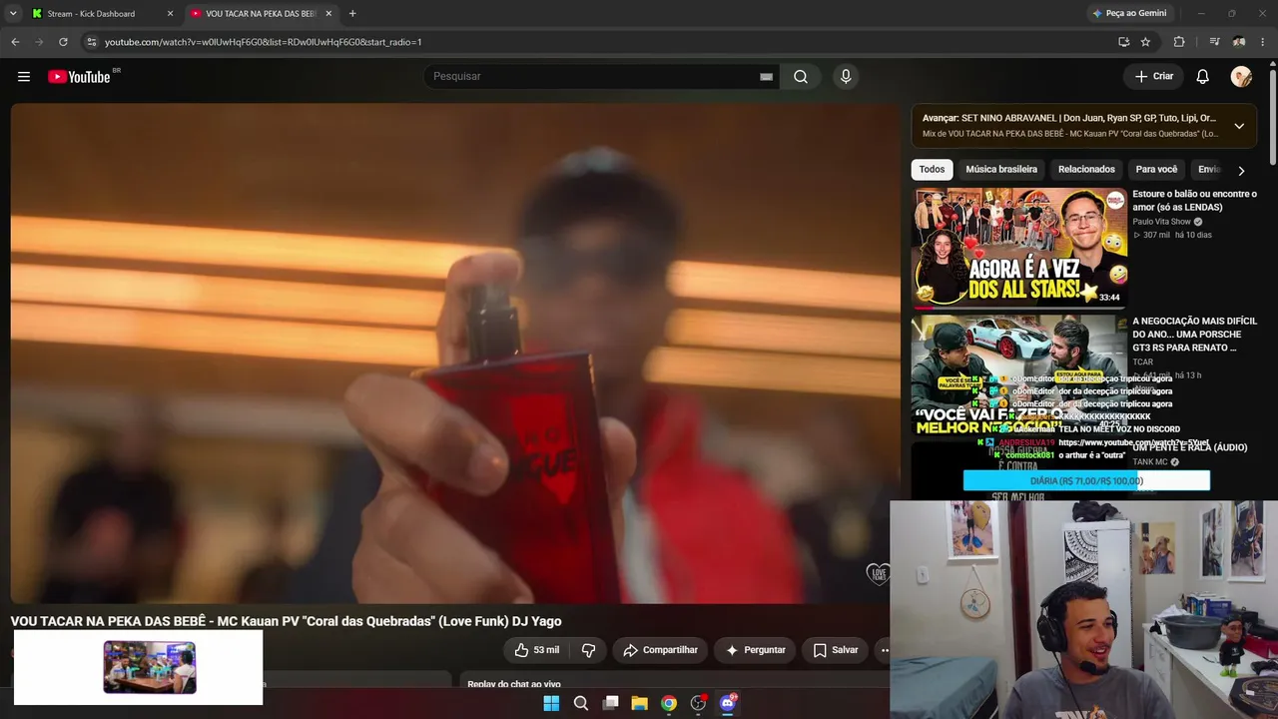The image size is (1278, 719).
Task: Click the Criar create button
Action: click(x=1154, y=77)
